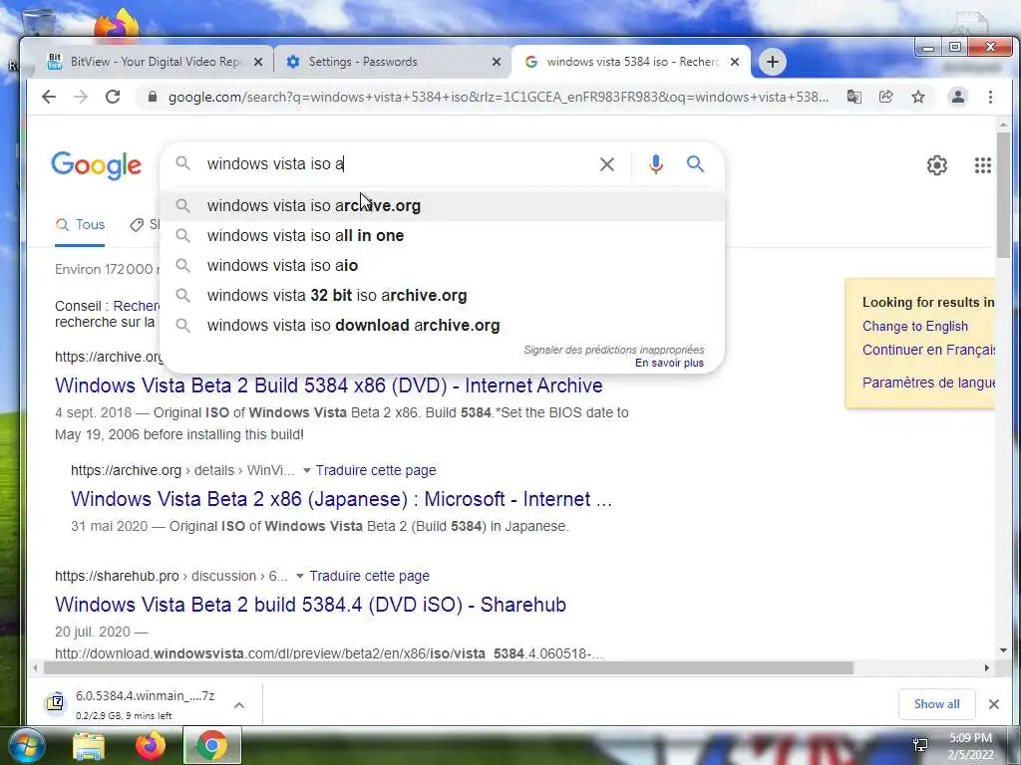The width and height of the screenshot is (1021, 765).
Task: Open the Chrome three-dot menu
Action: point(990,97)
